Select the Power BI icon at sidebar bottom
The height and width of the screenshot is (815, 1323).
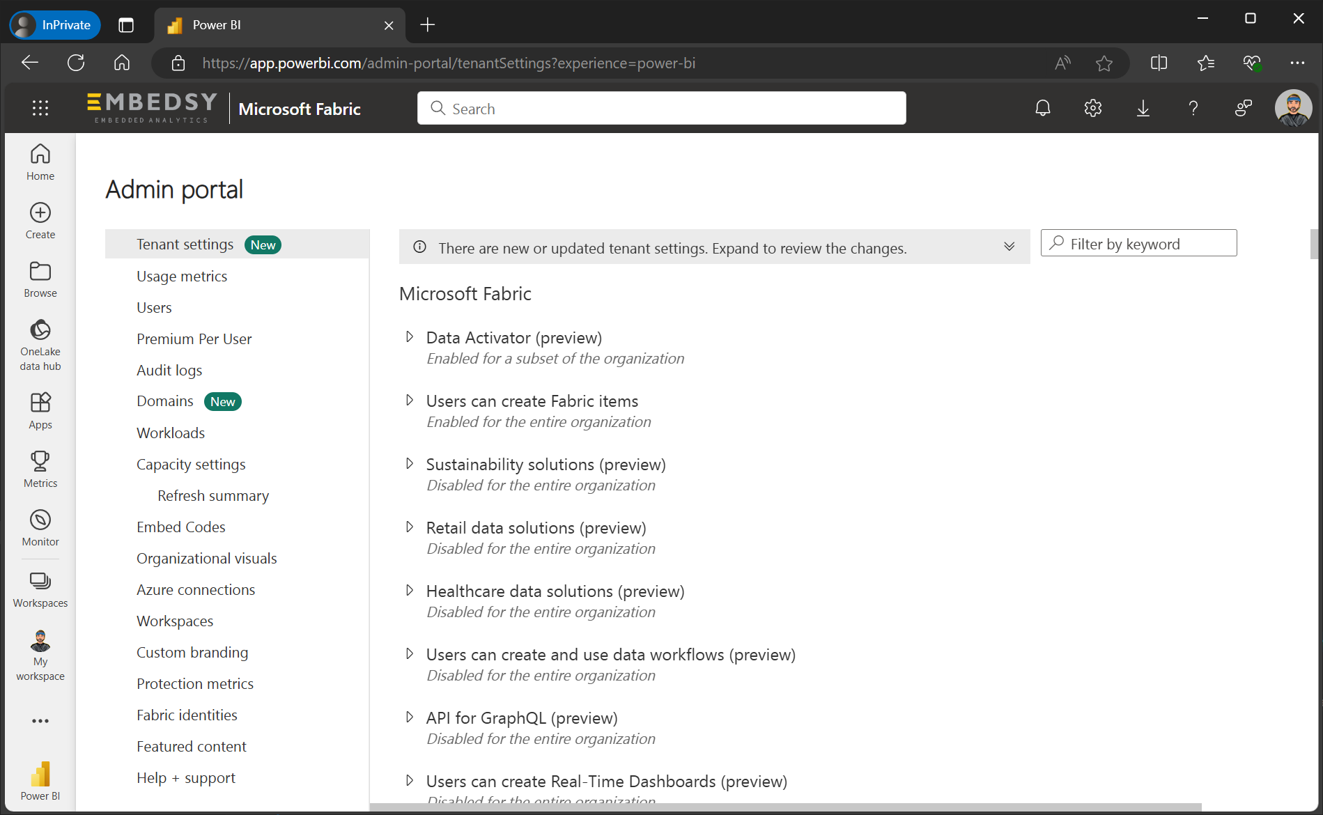tap(40, 775)
